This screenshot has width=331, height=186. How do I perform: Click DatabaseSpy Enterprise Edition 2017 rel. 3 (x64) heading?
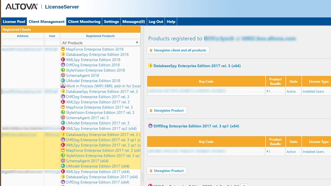tap(197, 66)
